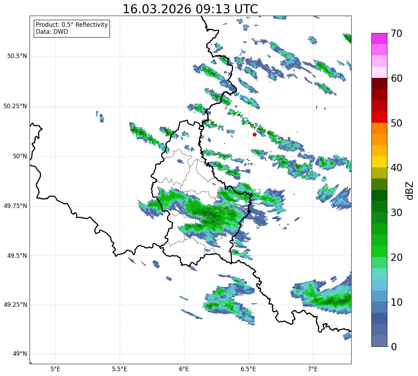418x376 pixels.
Task: Click the '49.75°N' latitude label
Action: coord(15,206)
